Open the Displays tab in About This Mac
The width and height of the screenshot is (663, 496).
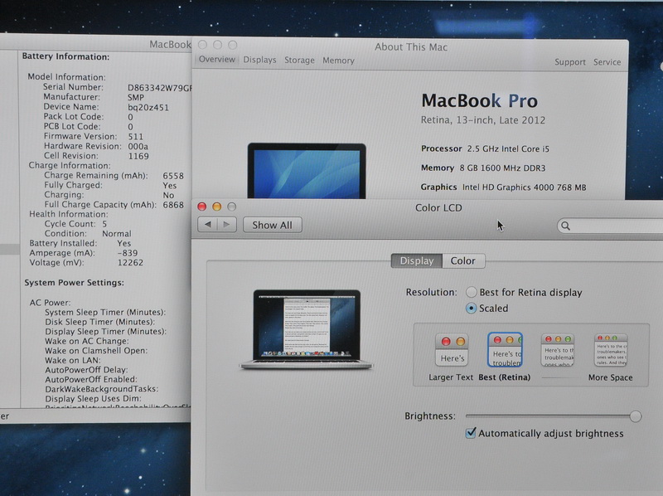259,60
